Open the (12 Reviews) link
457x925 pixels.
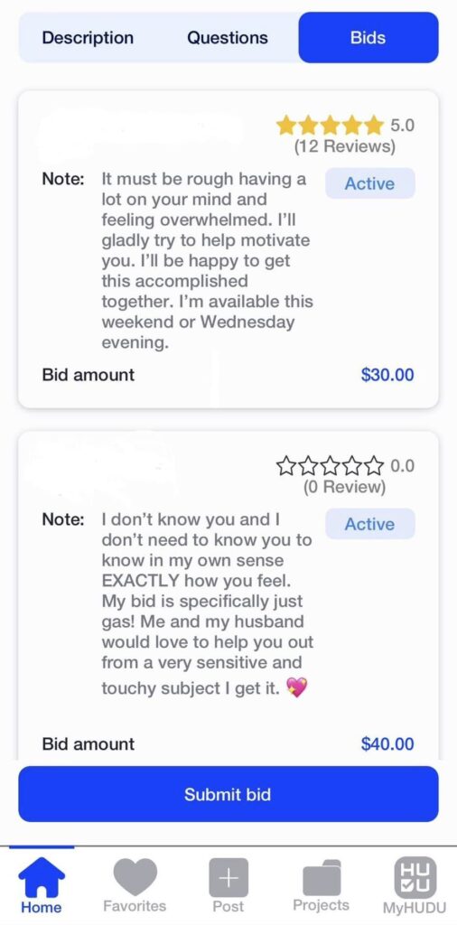click(x=345, y=145)
